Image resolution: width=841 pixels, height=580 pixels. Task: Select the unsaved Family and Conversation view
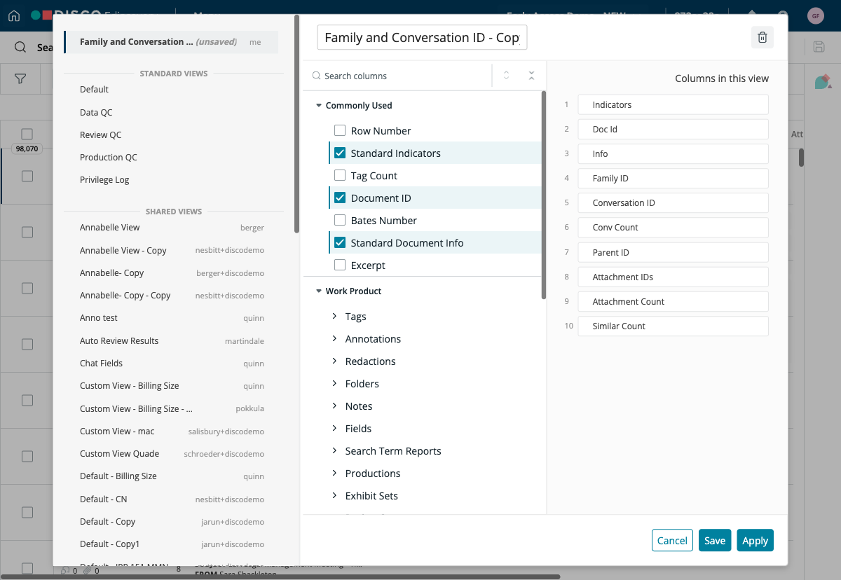[171, 42]
